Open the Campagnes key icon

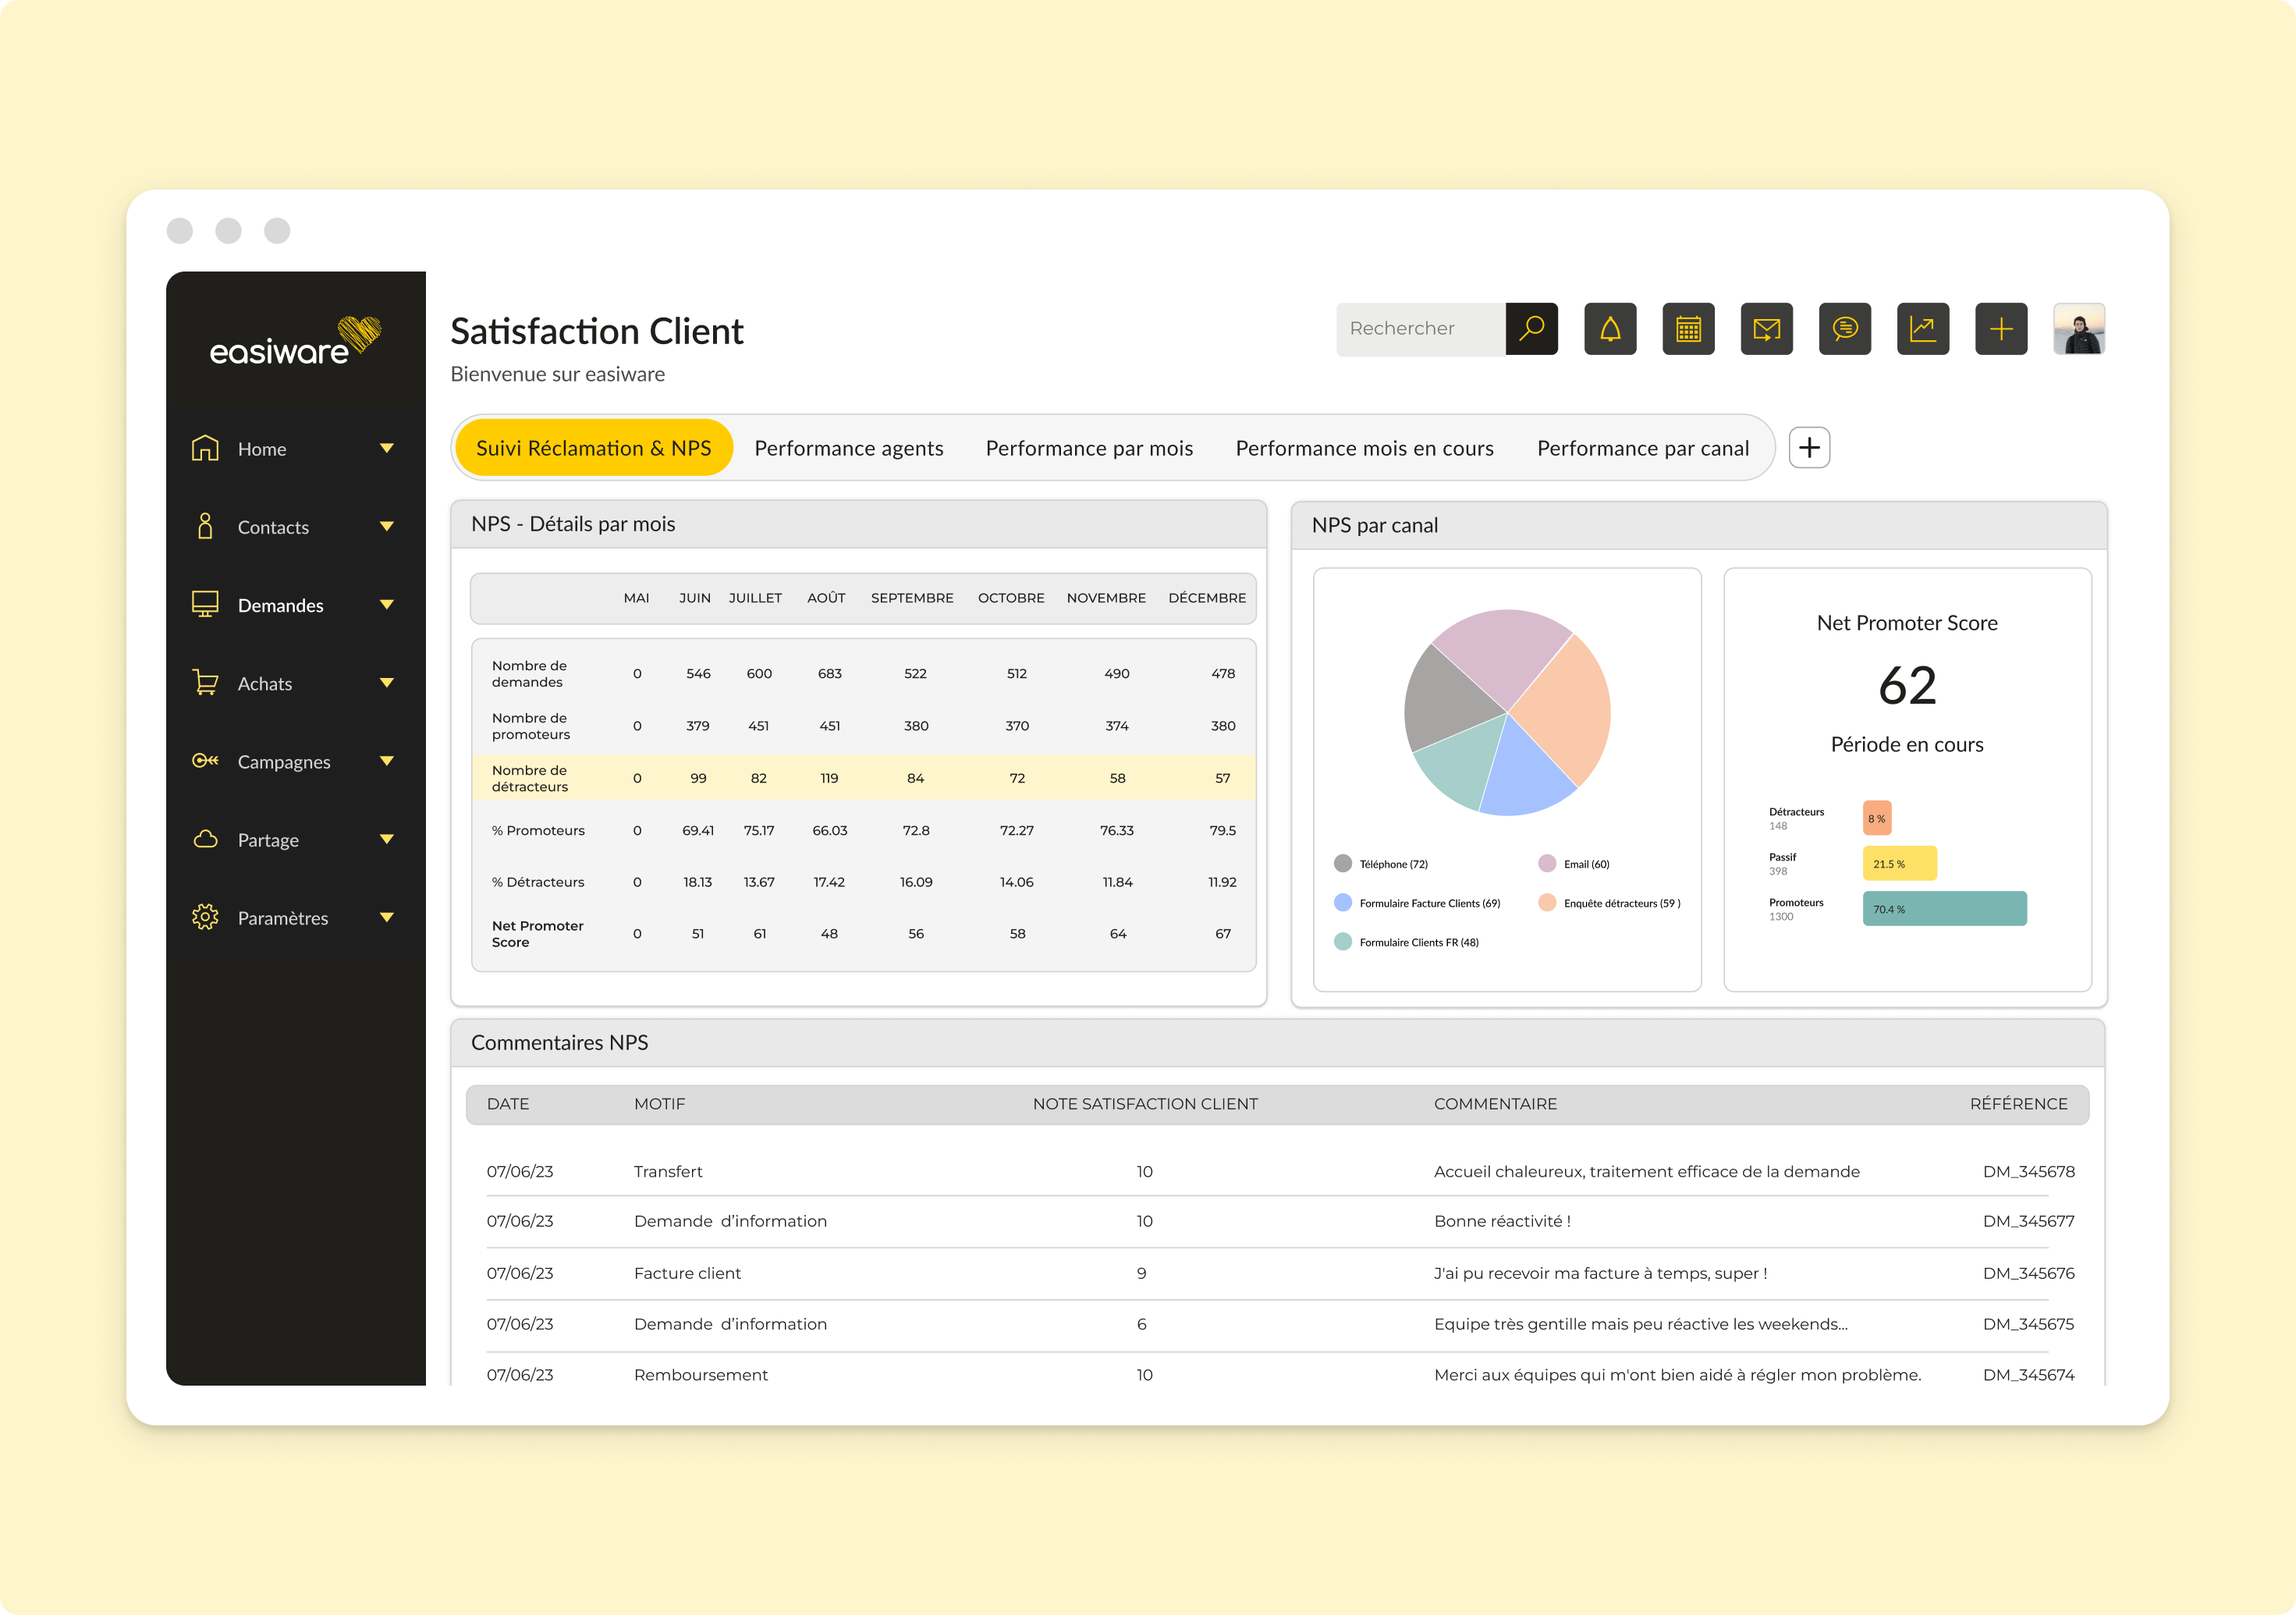[205, 761]
